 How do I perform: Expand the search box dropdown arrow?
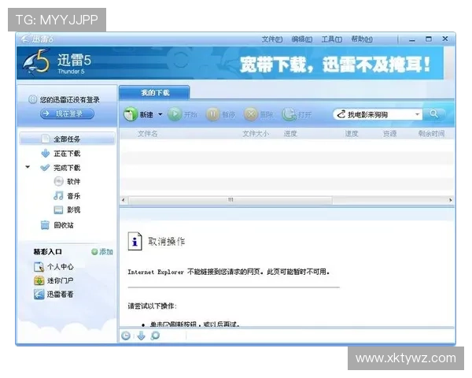[x=417, y=114]
